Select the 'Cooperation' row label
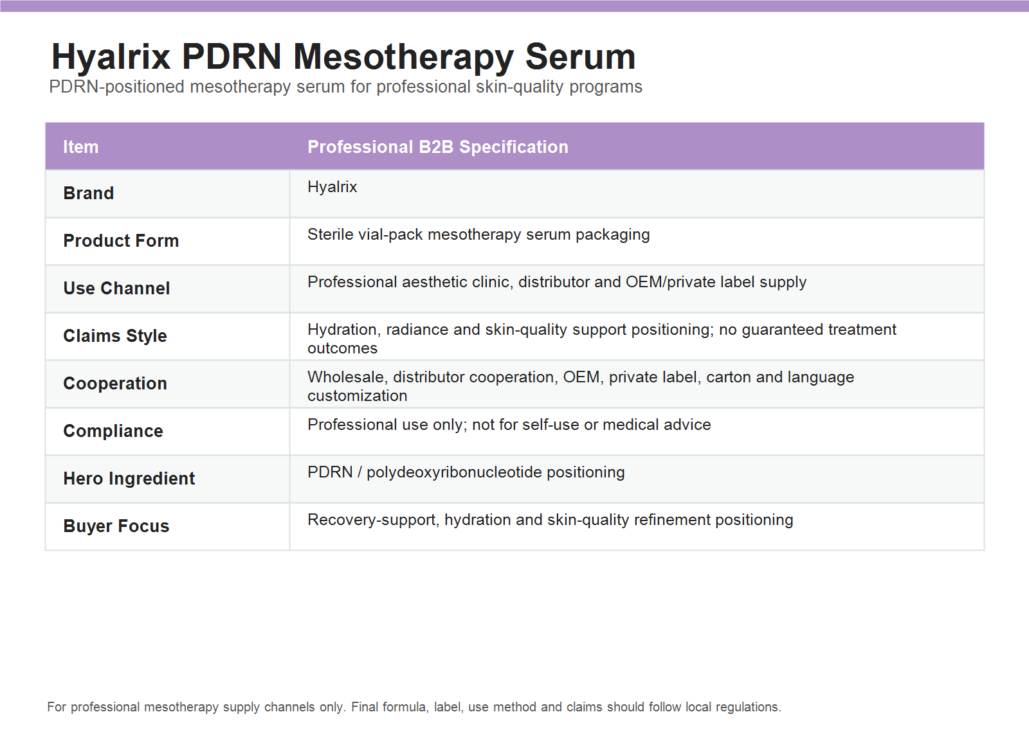 coord(115,383)
